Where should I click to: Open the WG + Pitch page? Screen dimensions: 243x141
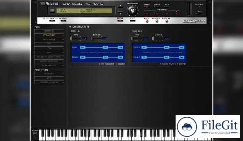[49, 40]
